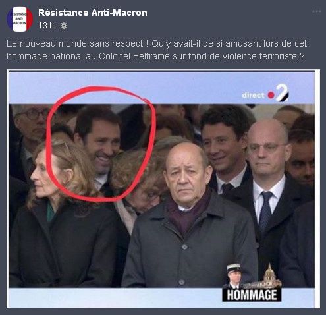Click the red "direct" live dot

[x=271, y=96]
